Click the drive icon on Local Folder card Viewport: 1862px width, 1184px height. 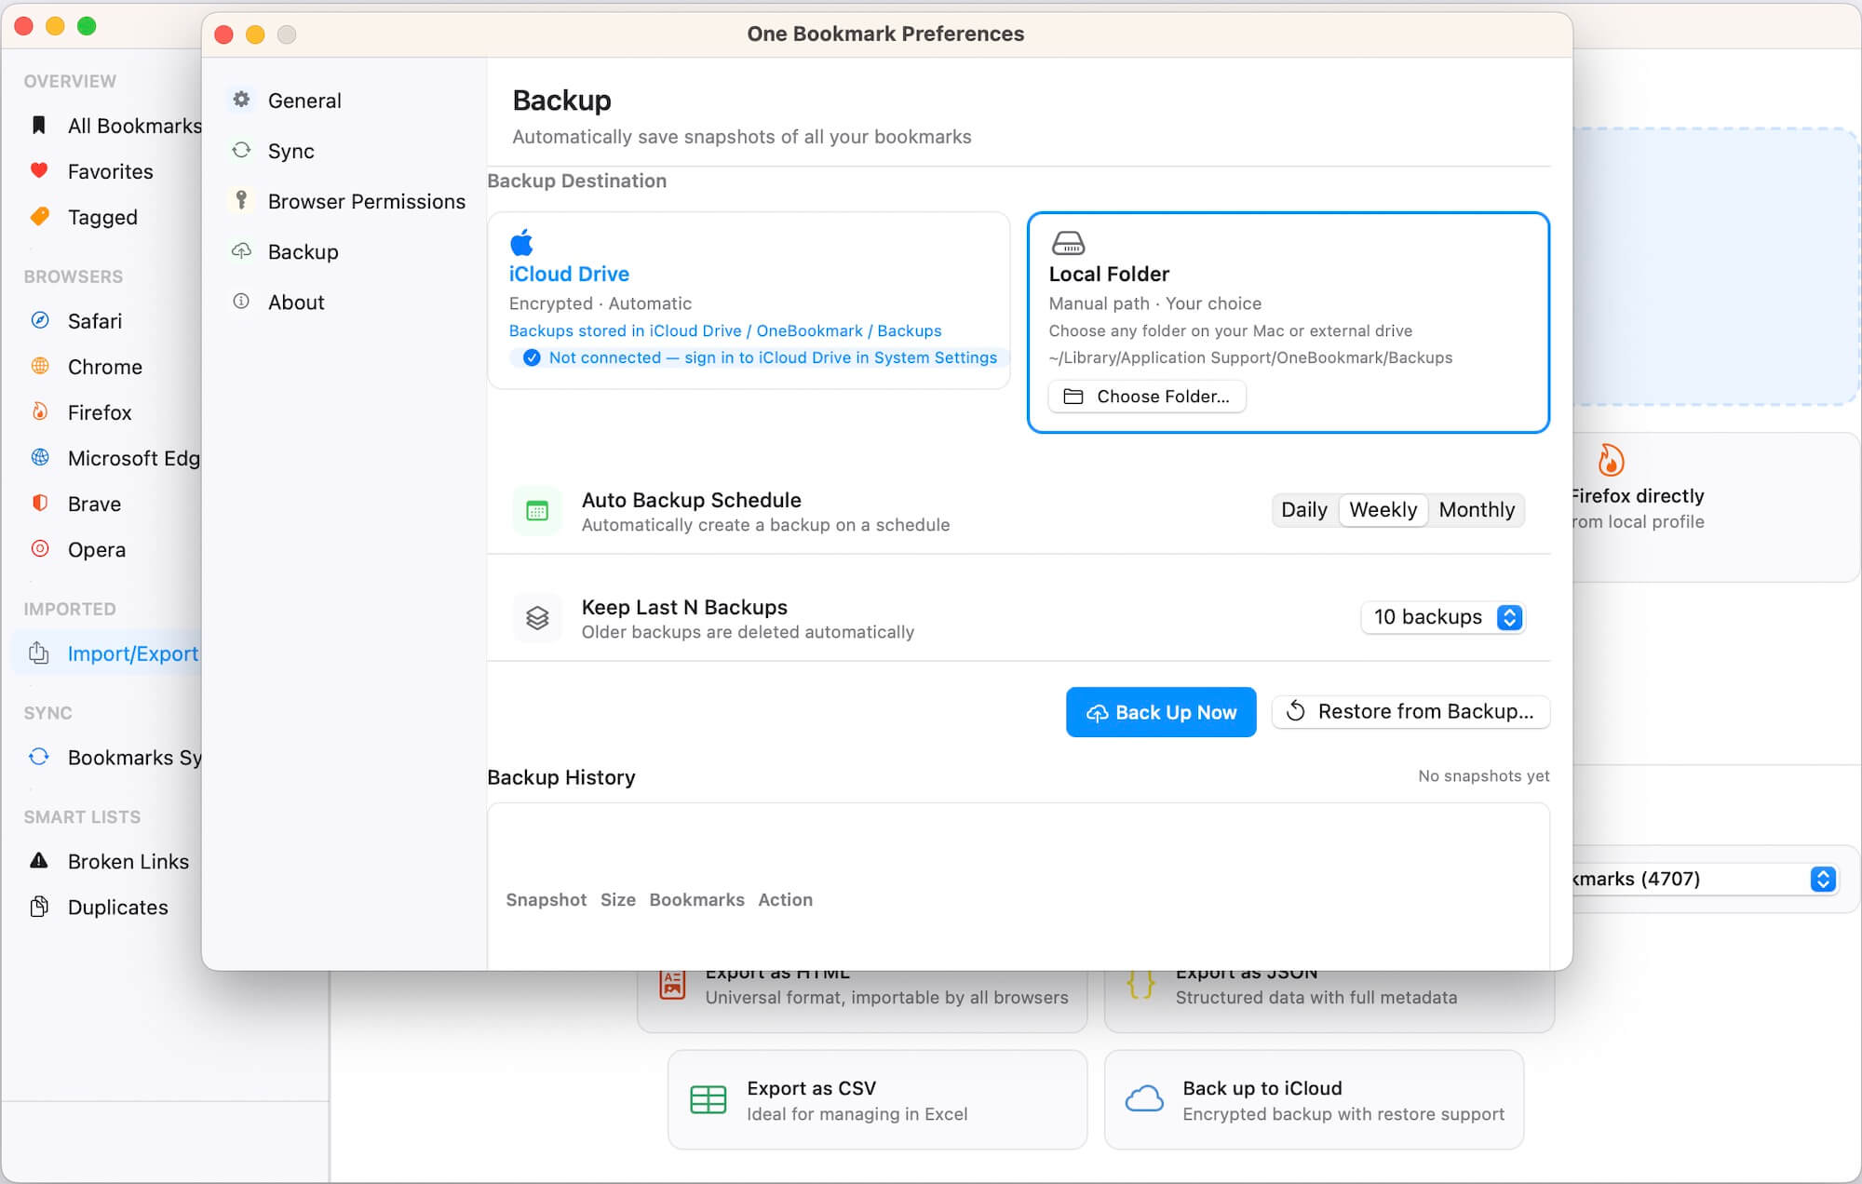pos(1068,243)
